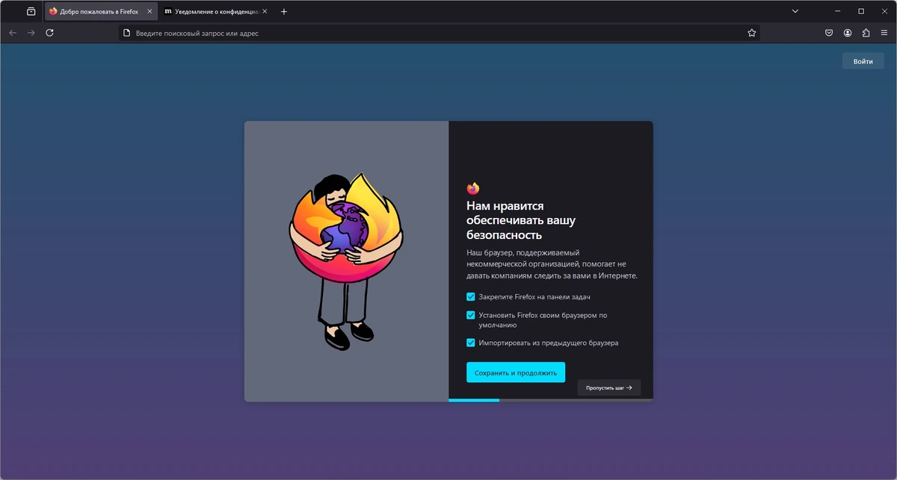This screenshot has width=897, height=480.
Task: Close the 'Добро пожаловать в Firefox' tab
Action: (x=149, y=11)
